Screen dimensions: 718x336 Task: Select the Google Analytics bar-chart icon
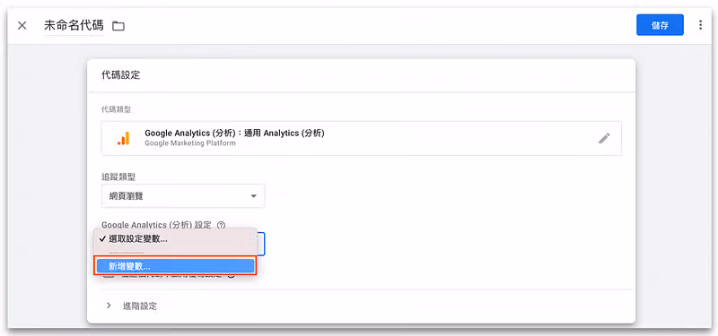point(124,138)
